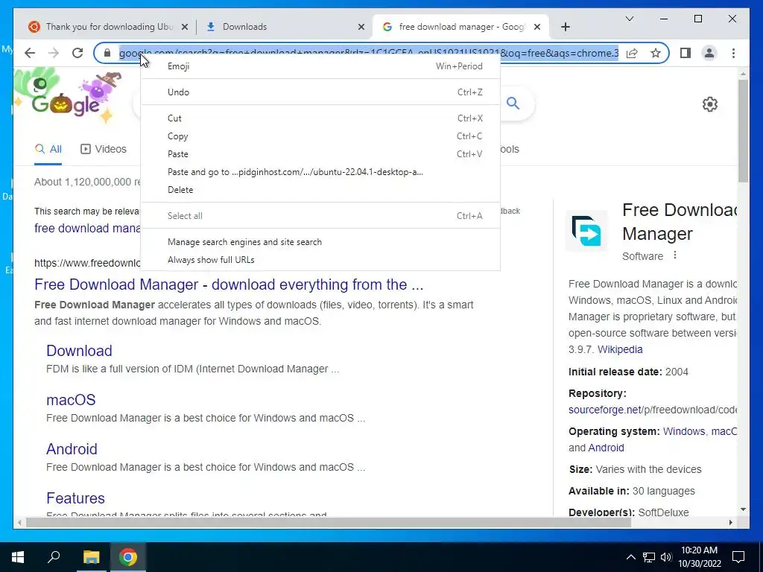Screen dimensions: 763x572
Task: Open the Windows Start menu
Action: coord(18,557)
